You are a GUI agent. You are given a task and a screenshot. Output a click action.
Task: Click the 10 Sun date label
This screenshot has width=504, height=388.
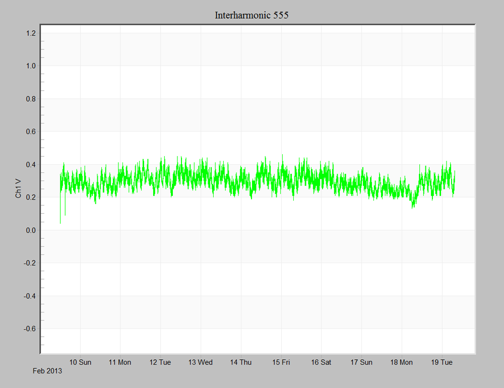pyautogui.click(x=80, y=362)
